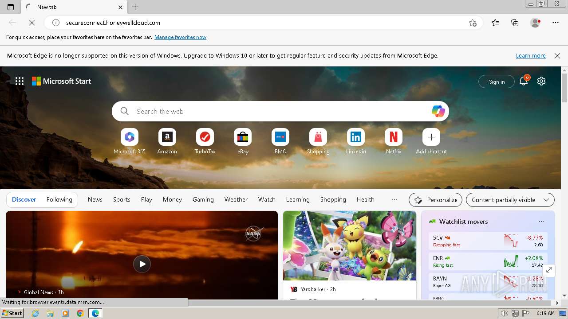Image resolution: width=568 pixels, height=319 pixels.
Task: Open Internet Explorer from taskbar
Action: pyautogui.click(x=35, y=313)
